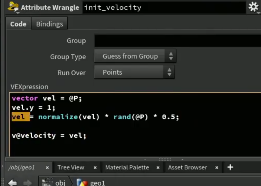Switch to the Bindings tab
Screen dimensions: 261x186
pos(49,24)
